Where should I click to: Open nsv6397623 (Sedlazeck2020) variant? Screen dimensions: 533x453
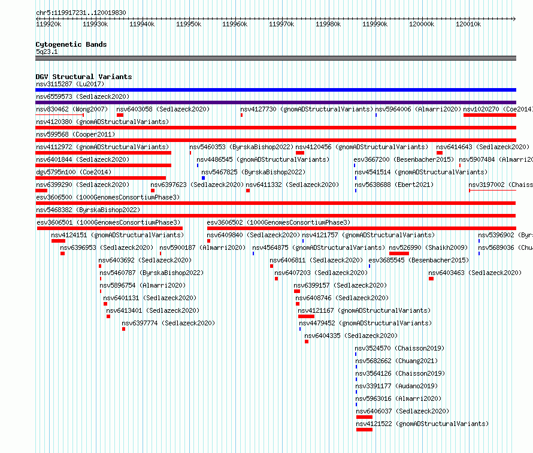coord(197,185)
